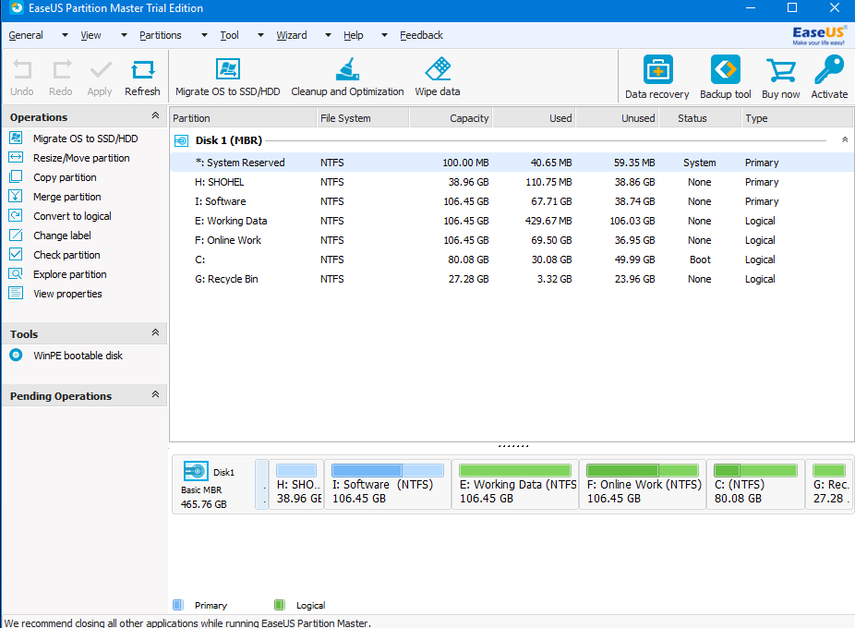Viewport: 855px width, 628px height.
Task: Click the Redo toolbar icon
Action: 61,70
